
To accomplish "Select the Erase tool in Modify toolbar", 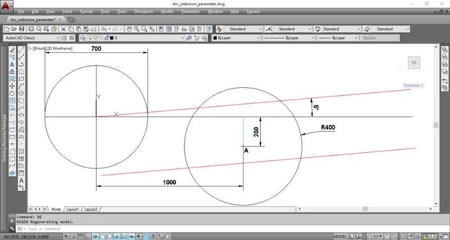I will click(12, 50).
